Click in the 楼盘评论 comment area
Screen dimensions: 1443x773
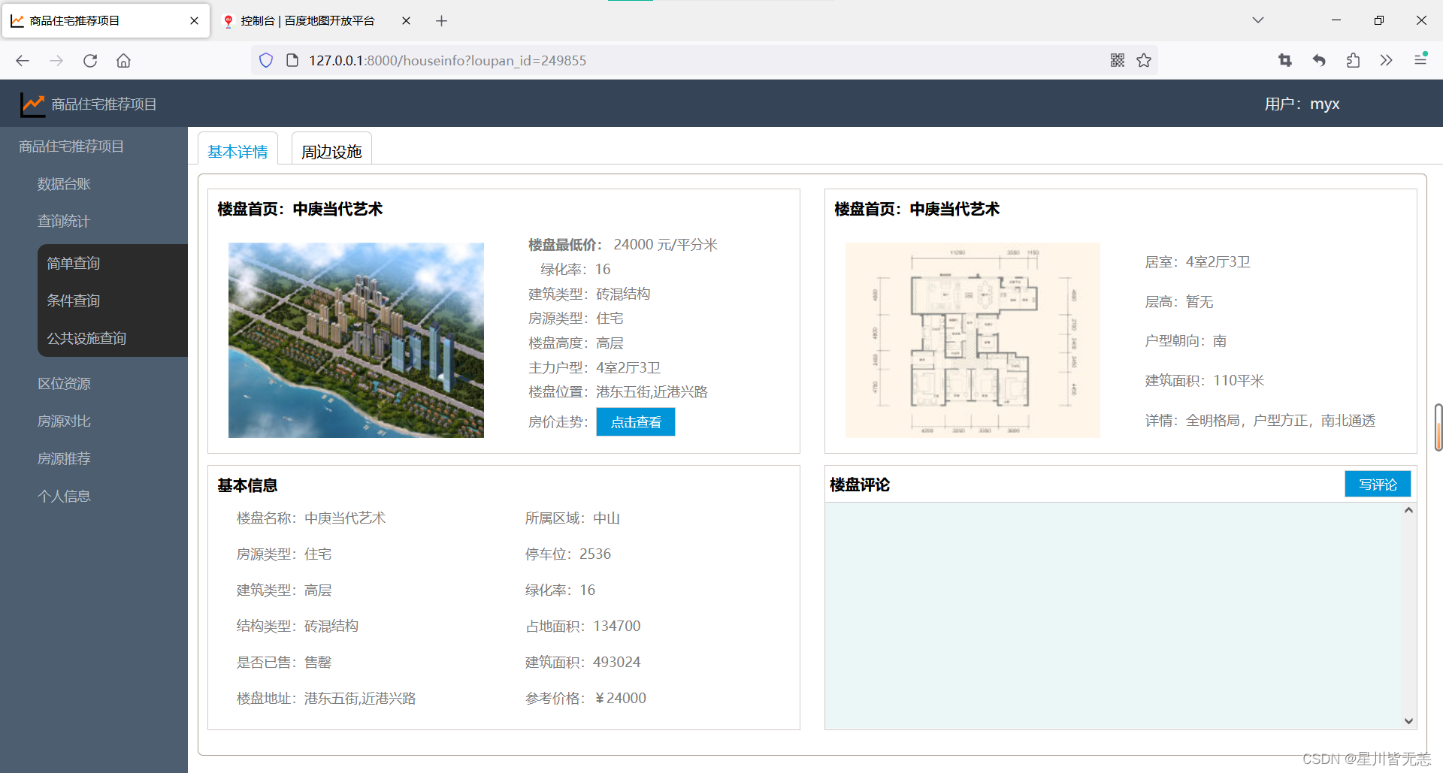1113,615
